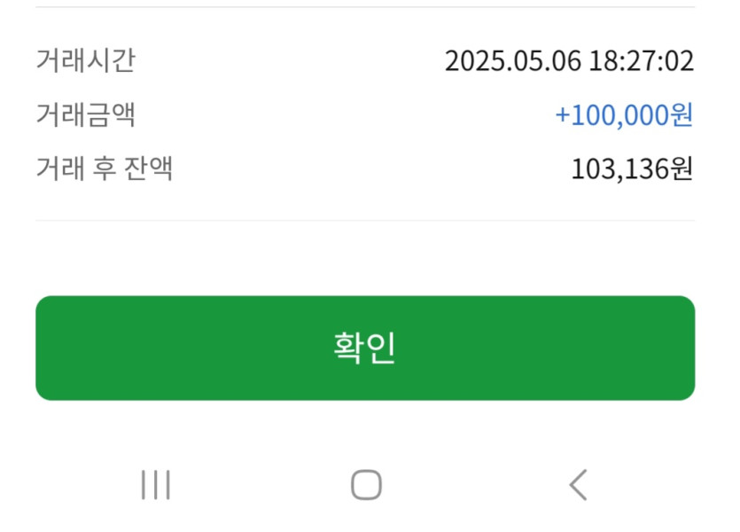Screen dimensions: 740x532
Task: Click the divider line below 거래 후 잔액
Action: [x=365, y=220]
